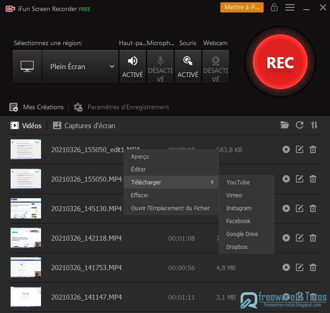This screenshot has height=313, width=330.
Task: Toggle the mouse (Souris) ACTIVÉ button
Action: point(188,66)
